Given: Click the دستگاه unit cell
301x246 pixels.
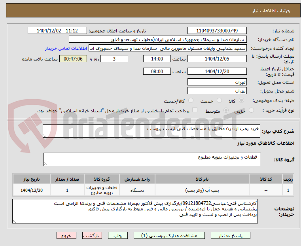Looking at the screenshot, I should 137,190.
